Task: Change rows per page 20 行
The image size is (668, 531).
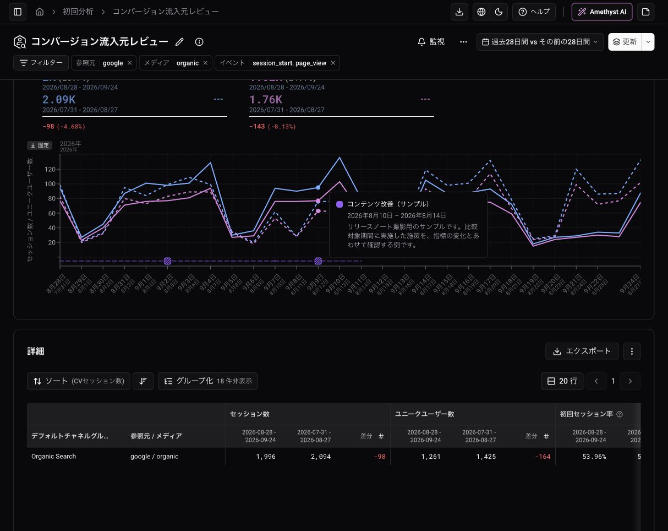Action: (562, 381)
